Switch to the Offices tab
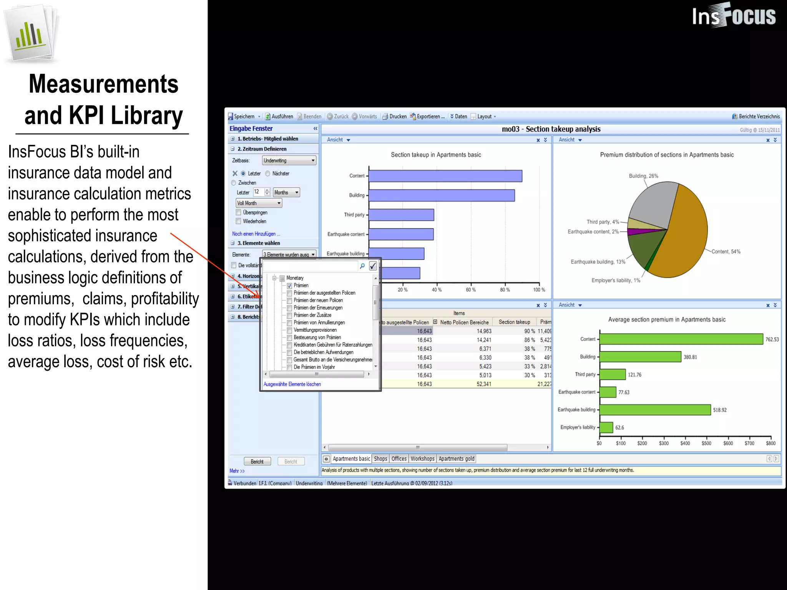 pyautogui.click(x=399, y=459)
